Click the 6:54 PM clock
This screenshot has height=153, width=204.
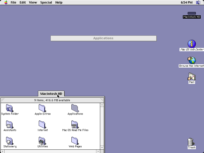pos(187,3)
